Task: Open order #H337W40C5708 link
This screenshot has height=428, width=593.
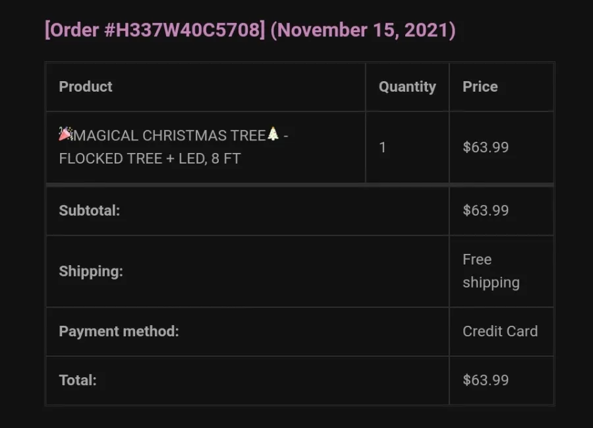Action: point(155,30)
